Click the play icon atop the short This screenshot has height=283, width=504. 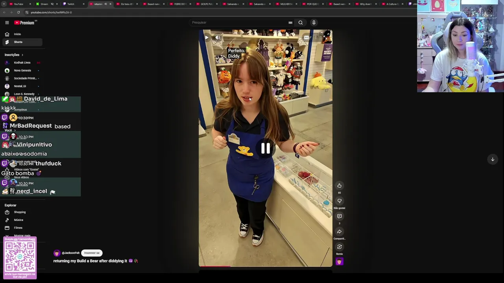point(206,38)
